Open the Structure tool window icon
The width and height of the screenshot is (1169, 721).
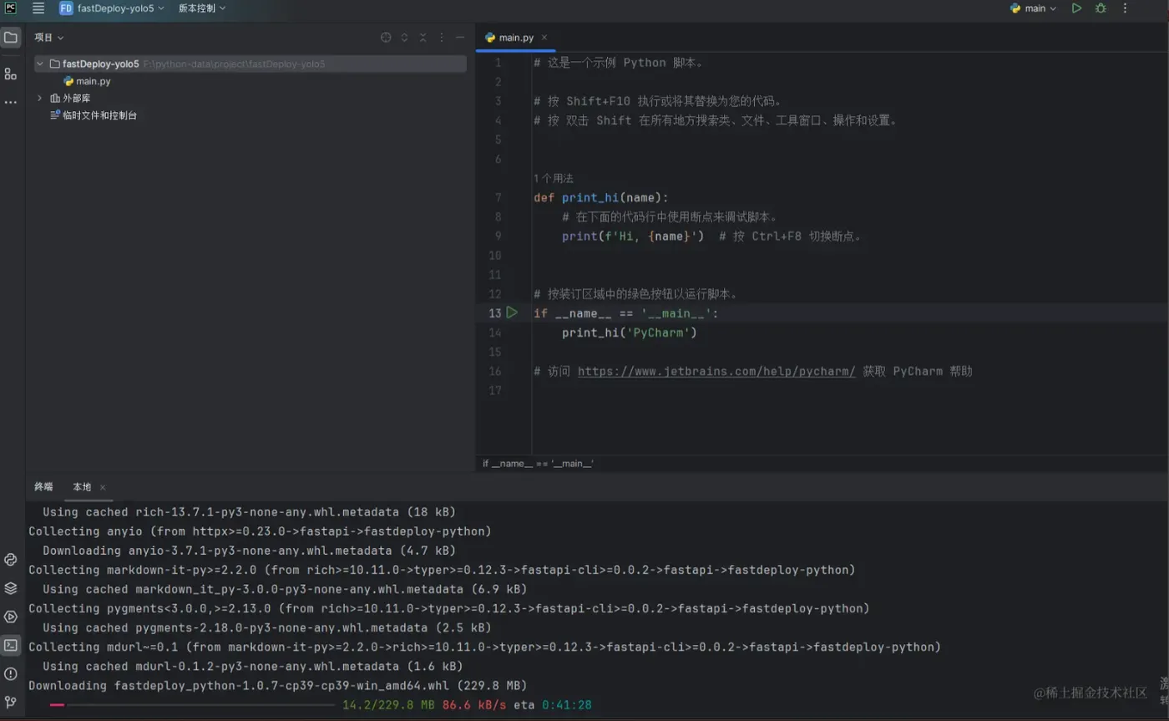click(x=11, y=74)
